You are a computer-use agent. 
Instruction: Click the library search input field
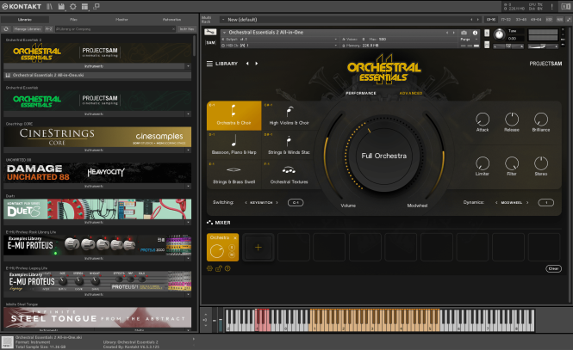[x=113, y=28]
